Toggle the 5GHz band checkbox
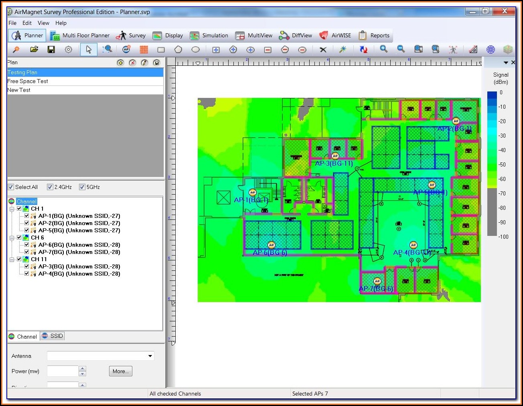 [82, 187]
